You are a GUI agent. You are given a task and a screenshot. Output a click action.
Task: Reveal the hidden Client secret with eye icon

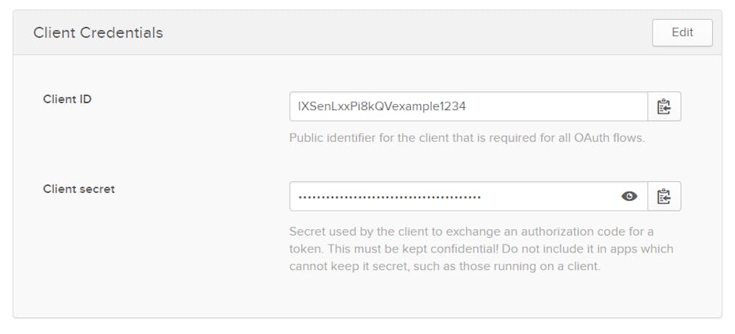point(629,196)
